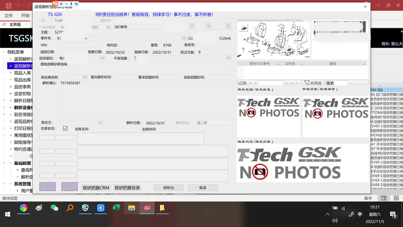Open the 附件MQI单号 column filter arrow

coord(278,64)
